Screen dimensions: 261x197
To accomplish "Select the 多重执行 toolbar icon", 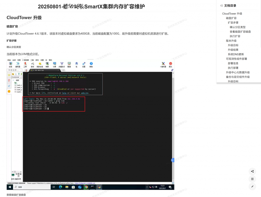I will [62, 64].
